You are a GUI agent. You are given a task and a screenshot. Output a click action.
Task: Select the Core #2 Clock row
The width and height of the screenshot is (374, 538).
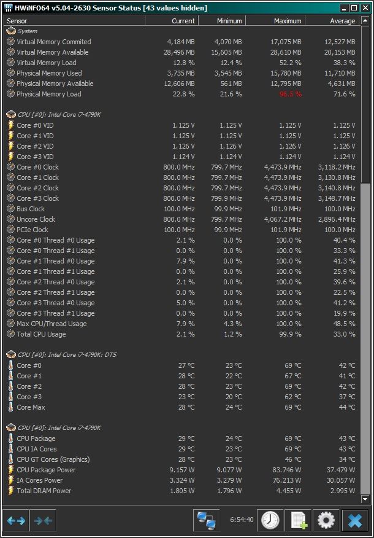(x=181, y=188)
